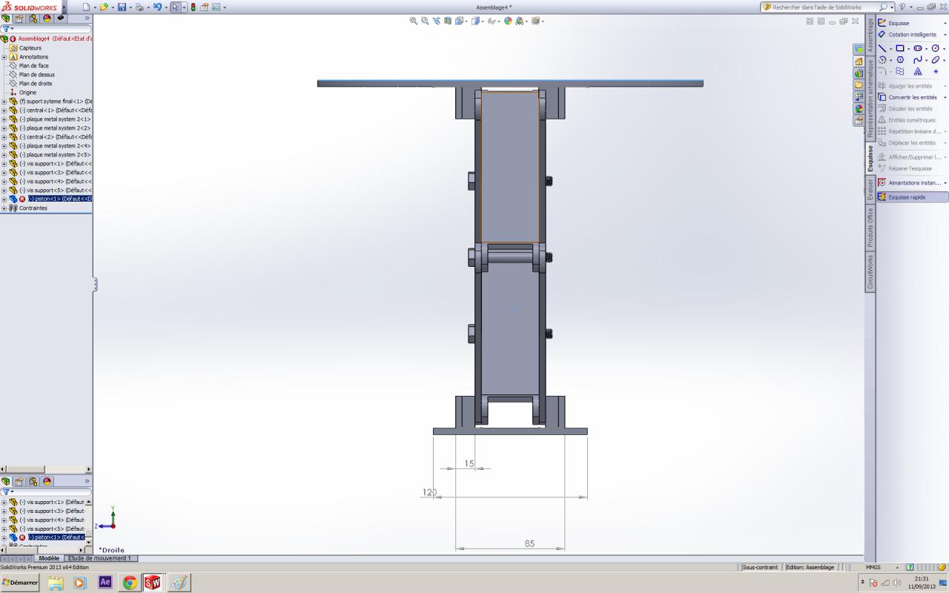This screenshot has height=593, width=949.
Task: Expand the suport syteme final<1> component
Action: 4,102
